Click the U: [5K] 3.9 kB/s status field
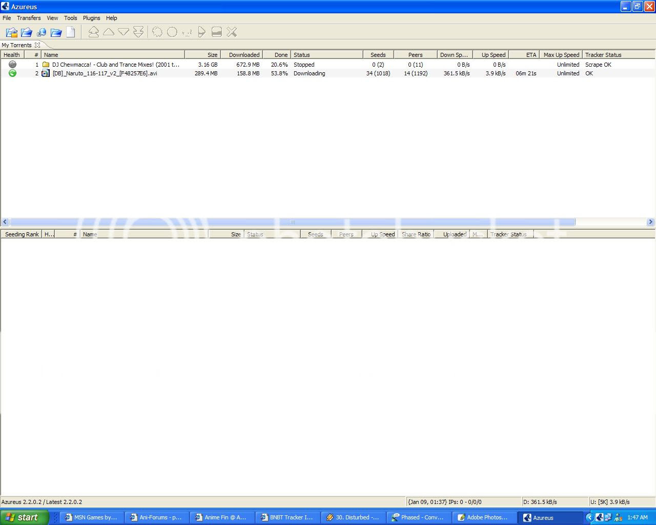This screenshot has width=656, height=525. [622, 502]
